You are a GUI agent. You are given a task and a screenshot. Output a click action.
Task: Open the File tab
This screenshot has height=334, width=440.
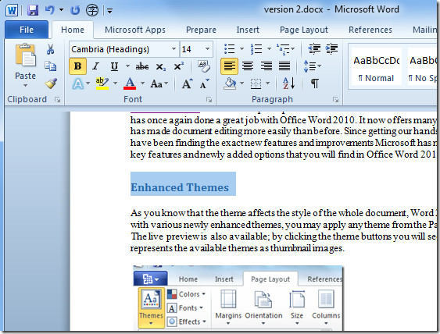[x=27, y=30]
